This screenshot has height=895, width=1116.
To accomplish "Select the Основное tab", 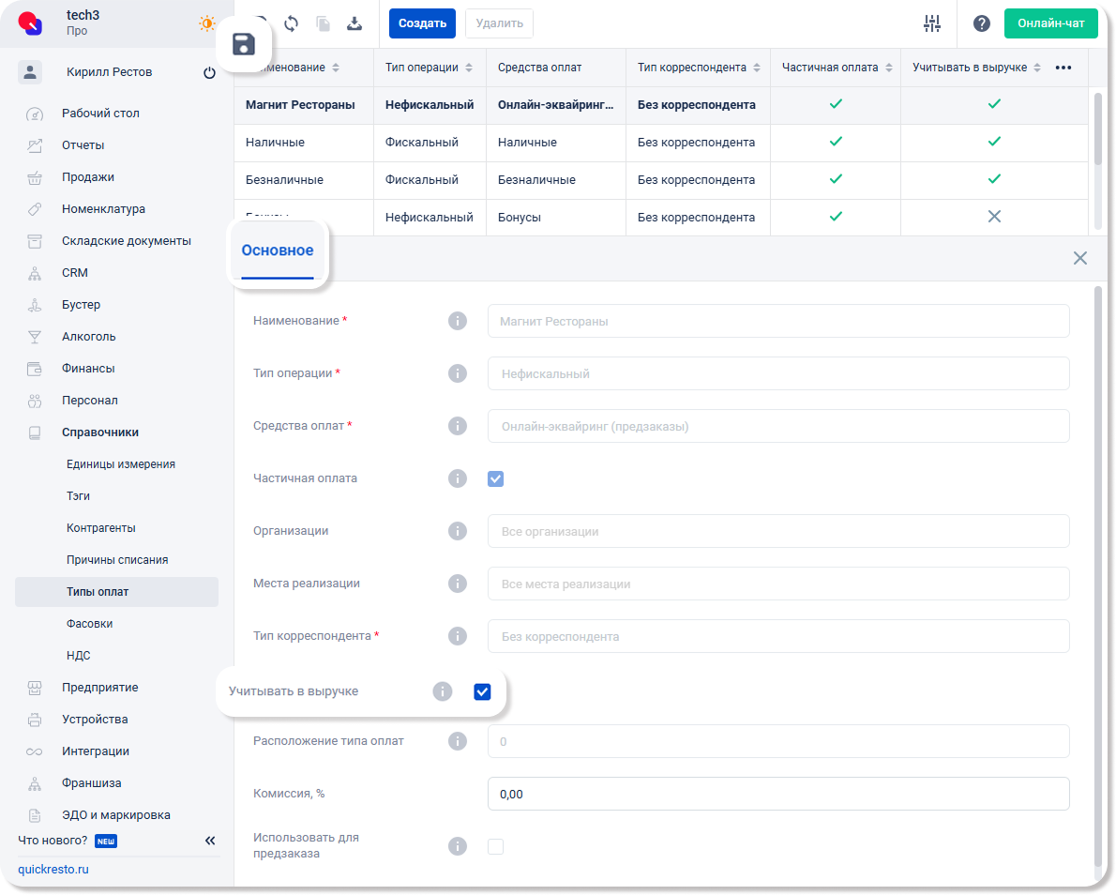I will tap(277, 250).
